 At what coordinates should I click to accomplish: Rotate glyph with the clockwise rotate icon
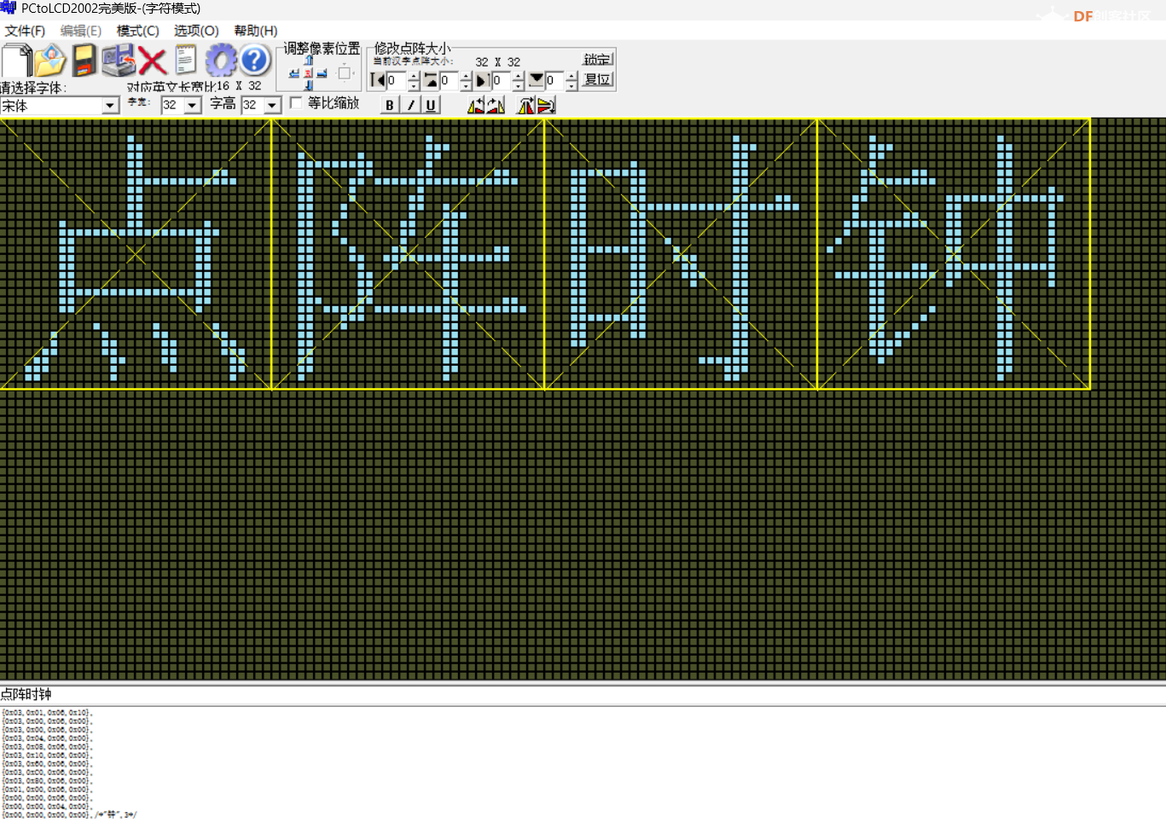pyautogui.click(x=496, y=105)
